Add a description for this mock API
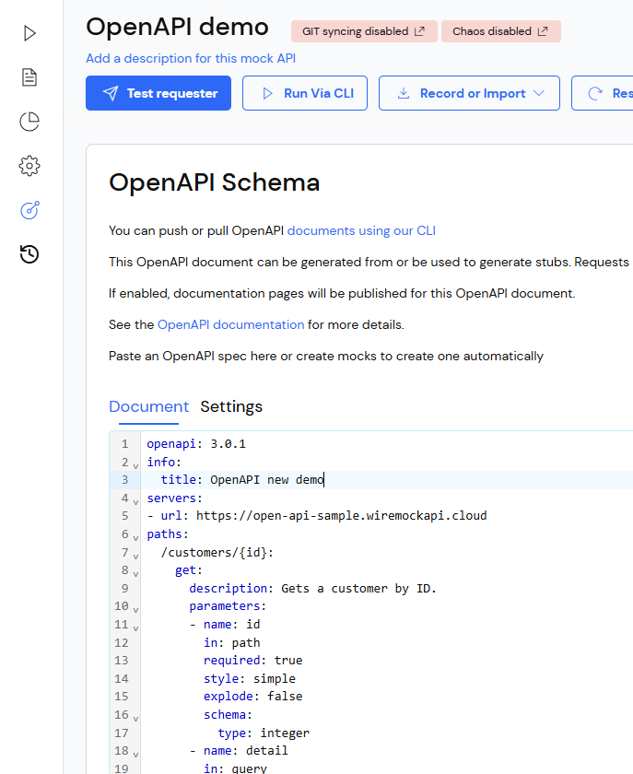Screen dimensions: 633x774 click(x=189, y=58)
